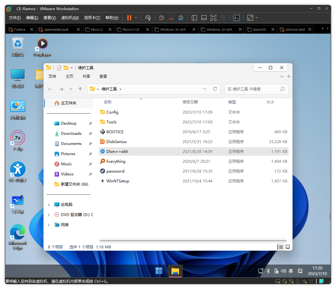Open the quick access toolbar dropdown
Image resolution: width=336 pixels, height=289 pixels.
[x=72, y=68]
